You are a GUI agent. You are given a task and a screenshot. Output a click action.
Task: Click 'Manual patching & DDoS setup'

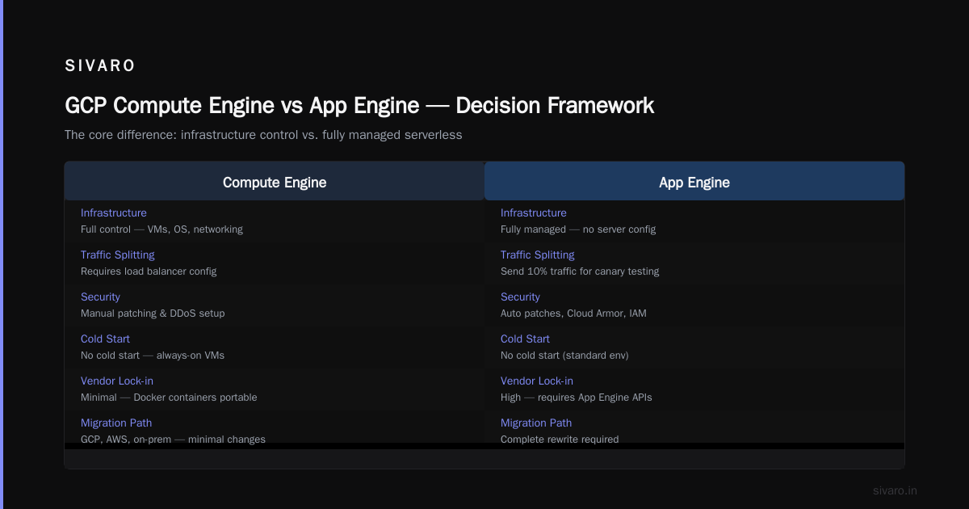click(153, 313)
